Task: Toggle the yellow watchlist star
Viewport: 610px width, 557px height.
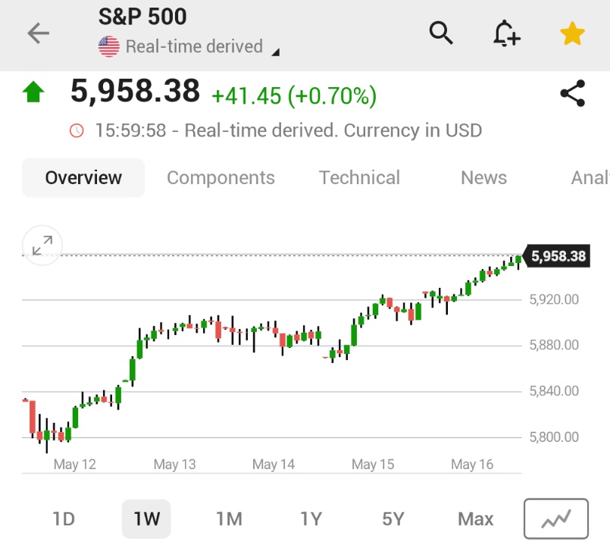Action: tap(572, 33)
